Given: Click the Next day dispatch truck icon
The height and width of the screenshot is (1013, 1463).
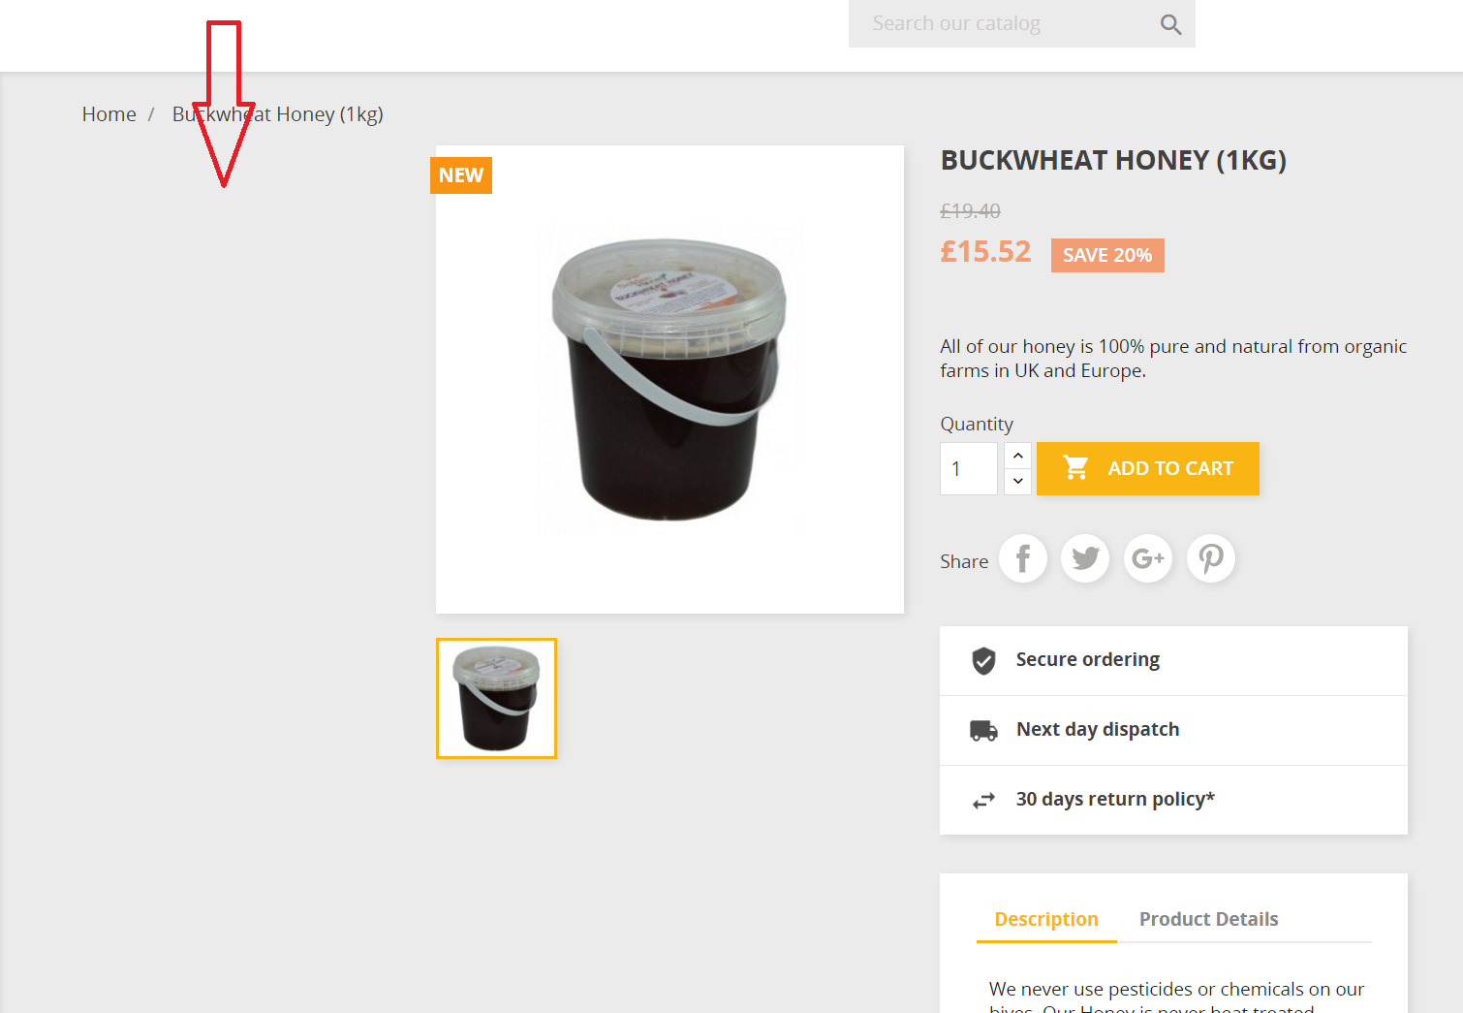Looking at the screenshot, I should (x=983, y=730).
